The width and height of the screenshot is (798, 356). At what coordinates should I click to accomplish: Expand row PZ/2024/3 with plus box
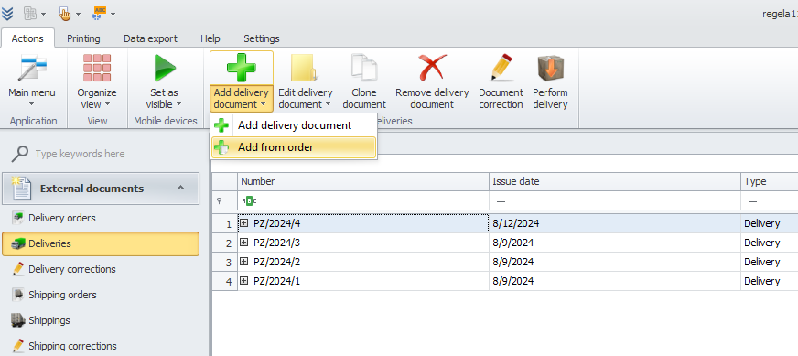(x=243, y=243)
